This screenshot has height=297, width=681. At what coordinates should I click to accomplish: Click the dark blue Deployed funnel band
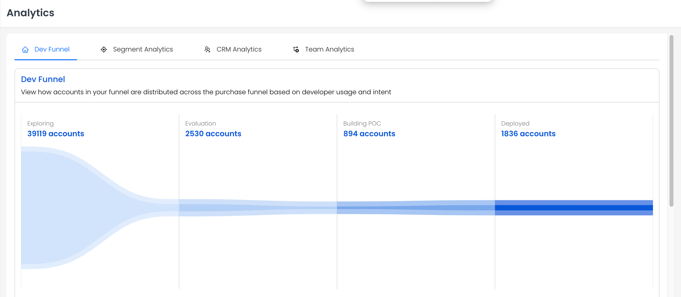pos(573,207)
